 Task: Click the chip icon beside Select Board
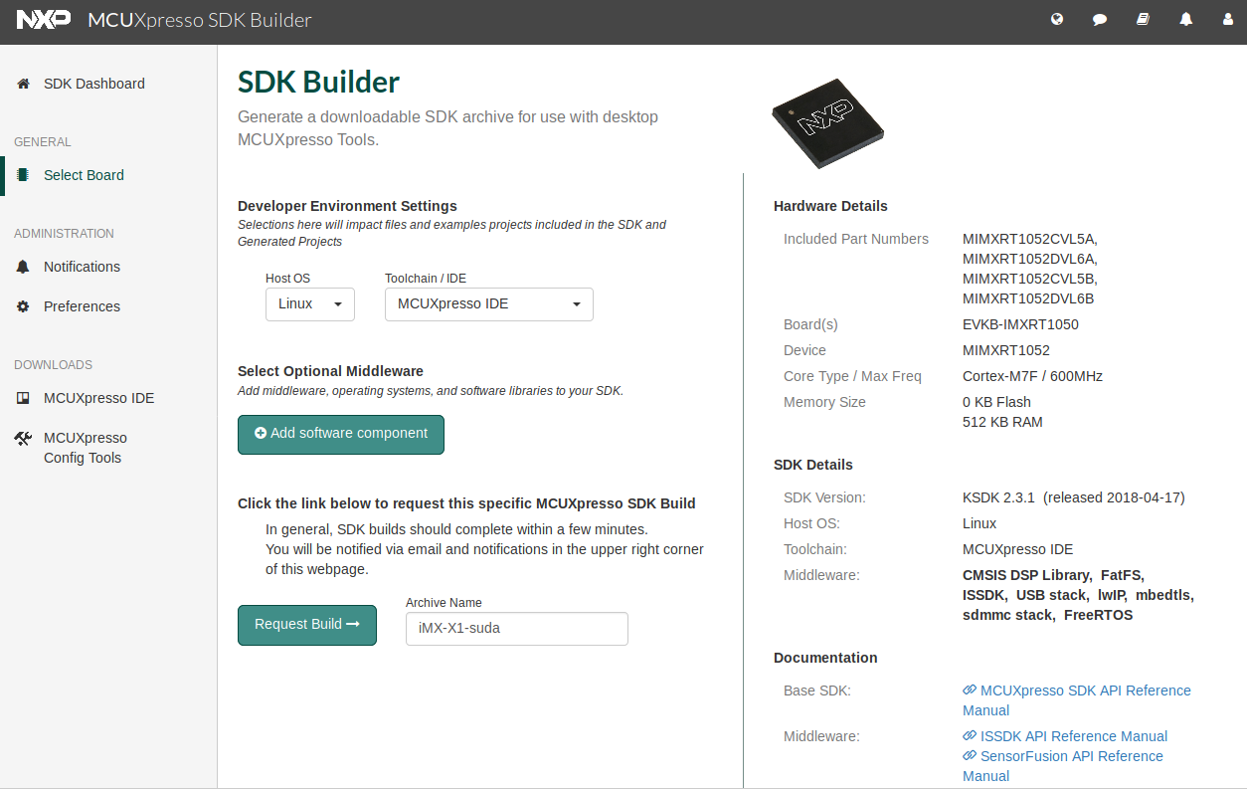23,175
